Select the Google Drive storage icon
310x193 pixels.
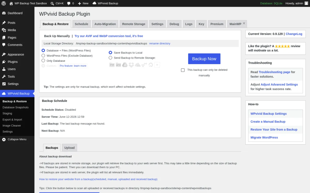(x=125, y=65)
